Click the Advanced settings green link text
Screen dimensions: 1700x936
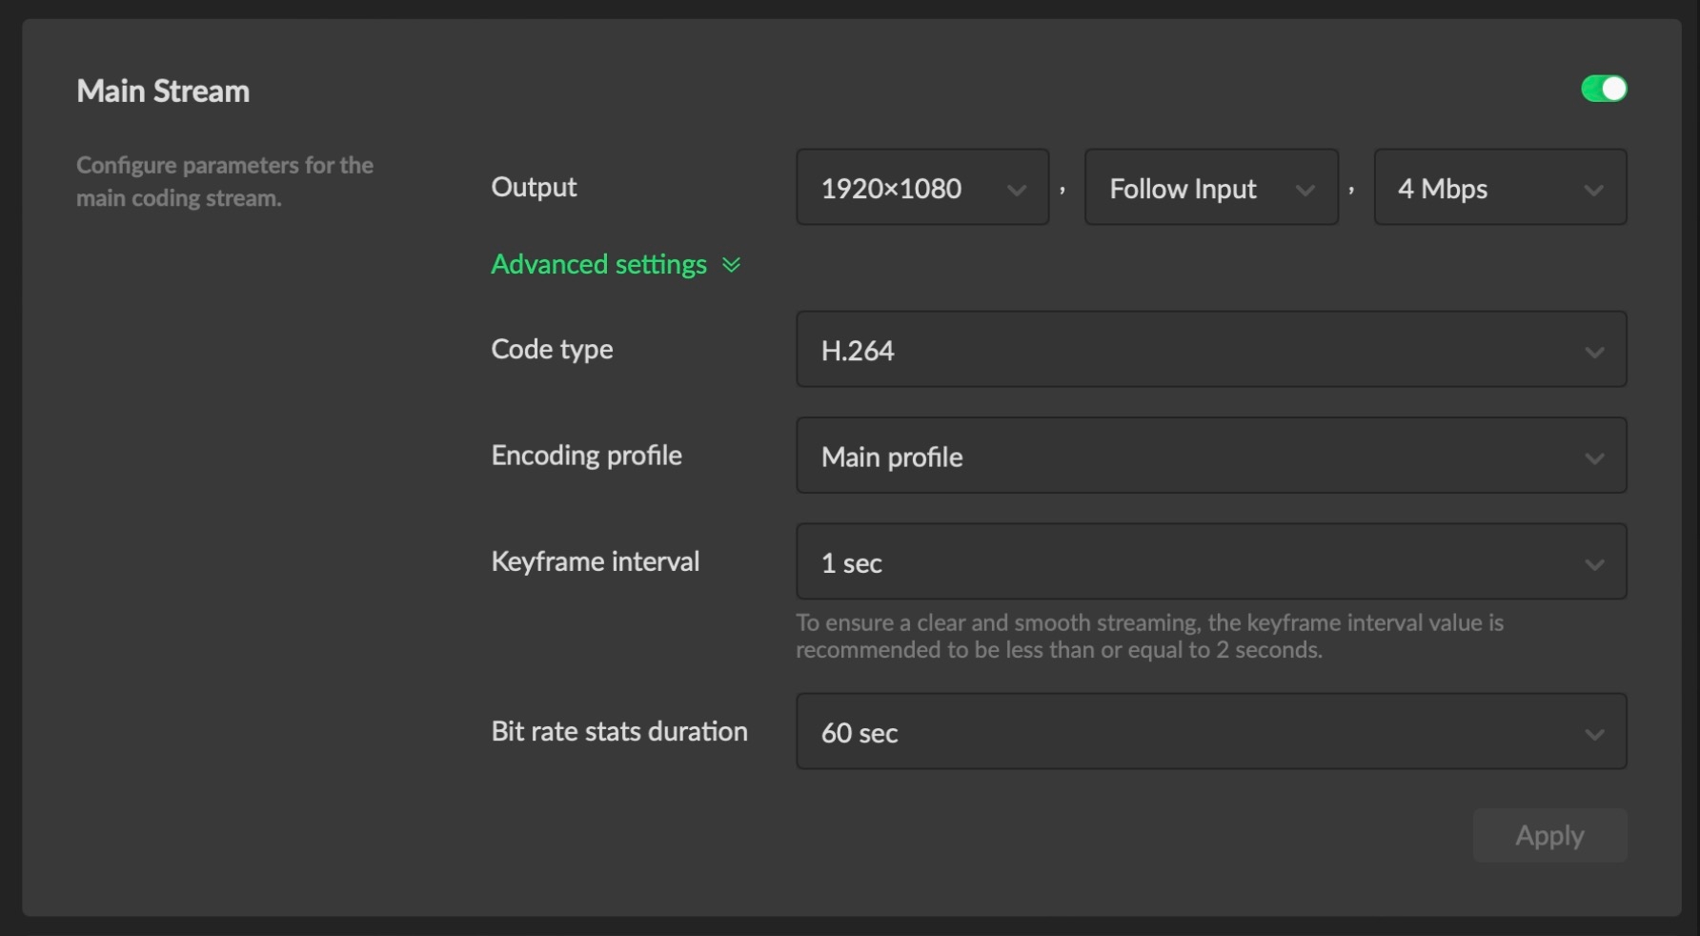598,264
